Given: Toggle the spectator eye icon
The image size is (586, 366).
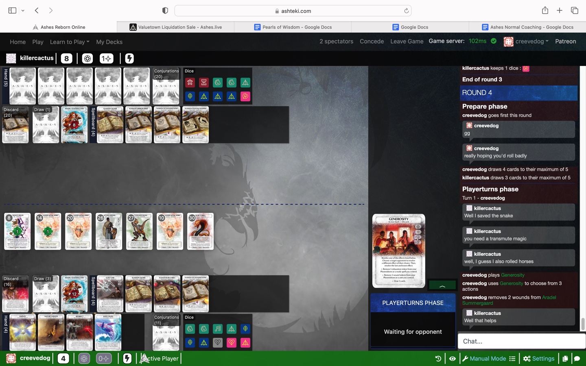Looking at the screenshot, I should [x=453, y=358].
